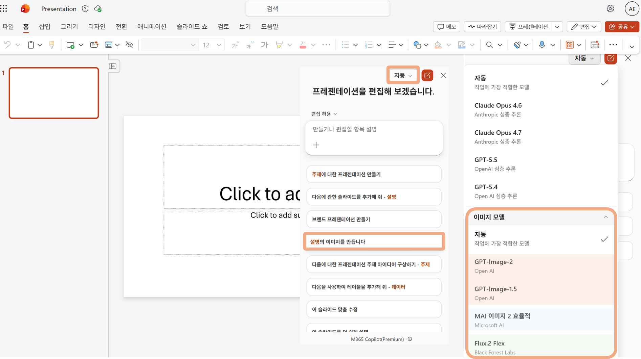The width and height of the screenshot is (641, 359).
Task: Click the add-ins grid icon
Action: point(570,45)
